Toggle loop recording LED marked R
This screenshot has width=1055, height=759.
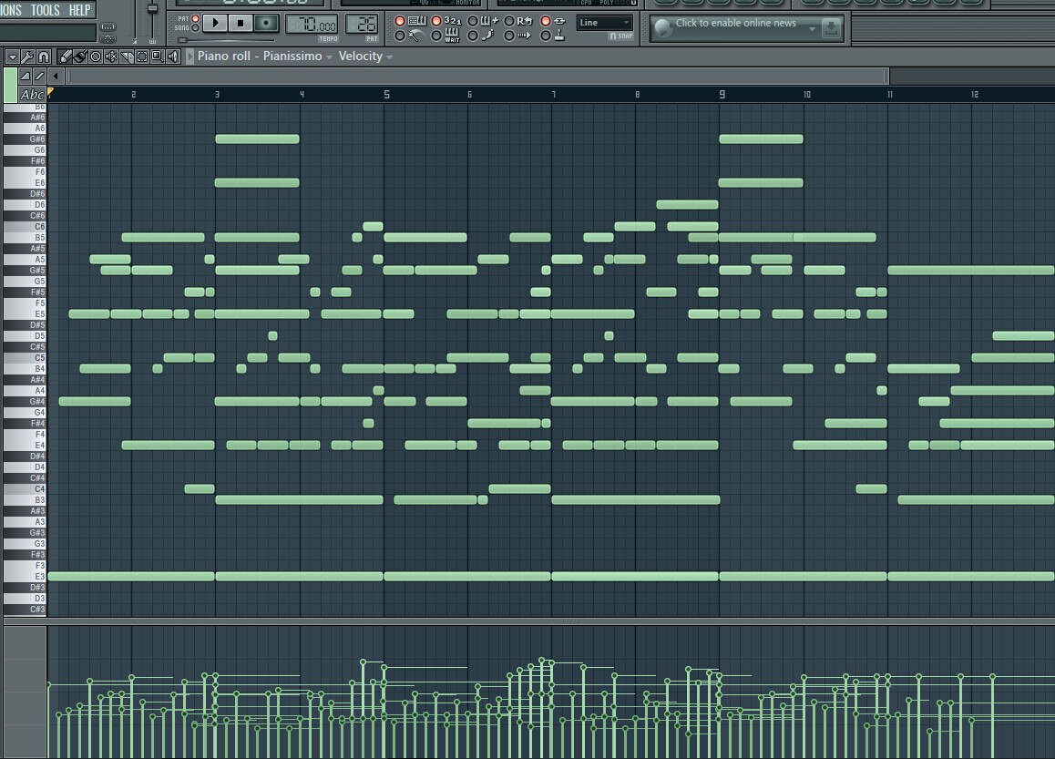(x=508, y=21)
